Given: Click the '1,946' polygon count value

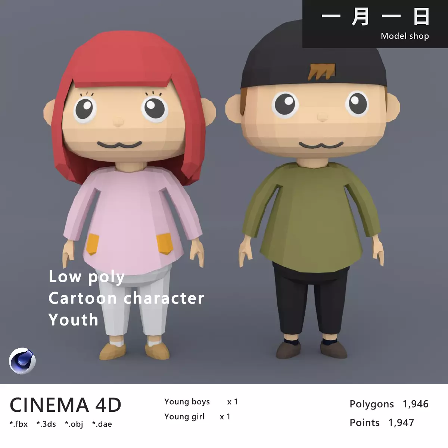Looking at the screenshot, I should coord(416,404).
